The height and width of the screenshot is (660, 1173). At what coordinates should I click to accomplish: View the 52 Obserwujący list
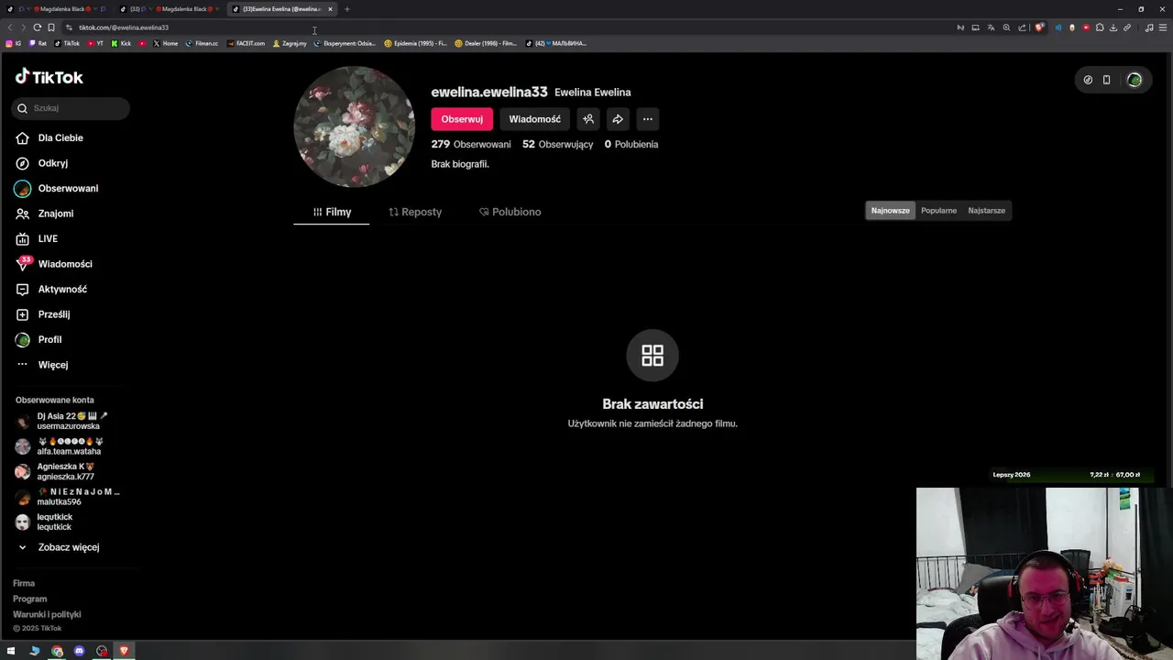tap(557, 144)
